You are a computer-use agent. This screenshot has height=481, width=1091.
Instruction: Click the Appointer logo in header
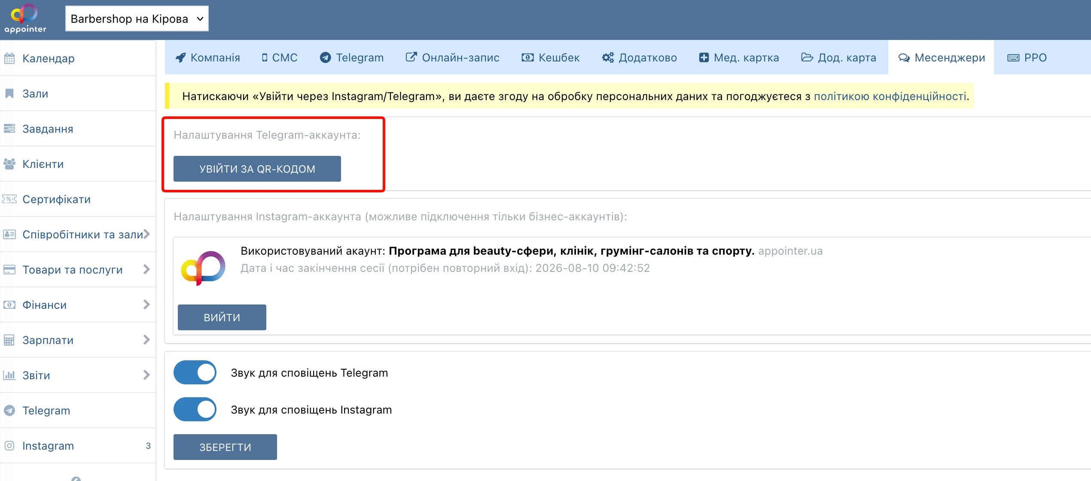point(25,19)
